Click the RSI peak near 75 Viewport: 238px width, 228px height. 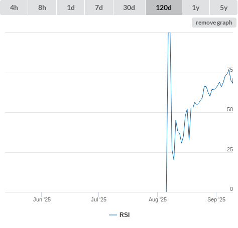pos(229,70)
